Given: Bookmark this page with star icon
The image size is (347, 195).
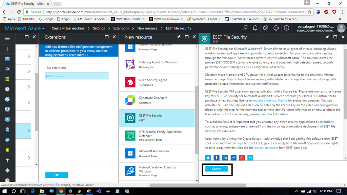Looking at the screenshot, I should tap(310, 12).
